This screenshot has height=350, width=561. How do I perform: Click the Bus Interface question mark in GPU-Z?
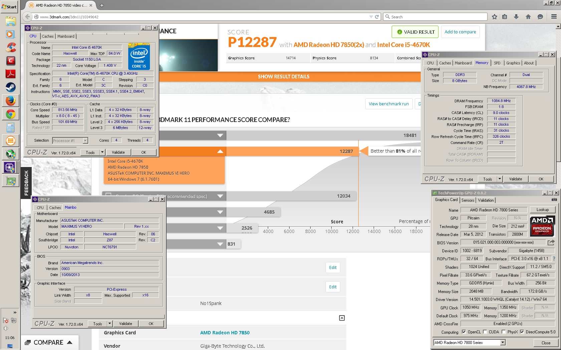pyautogui.click(x=554, y=259)
